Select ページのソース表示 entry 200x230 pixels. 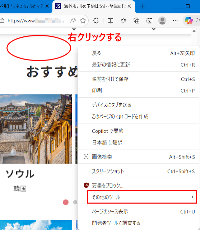click(x=139, y=212)
